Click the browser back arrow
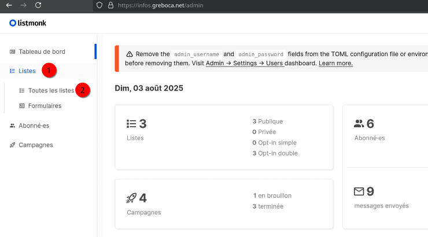 click(9, 5)
